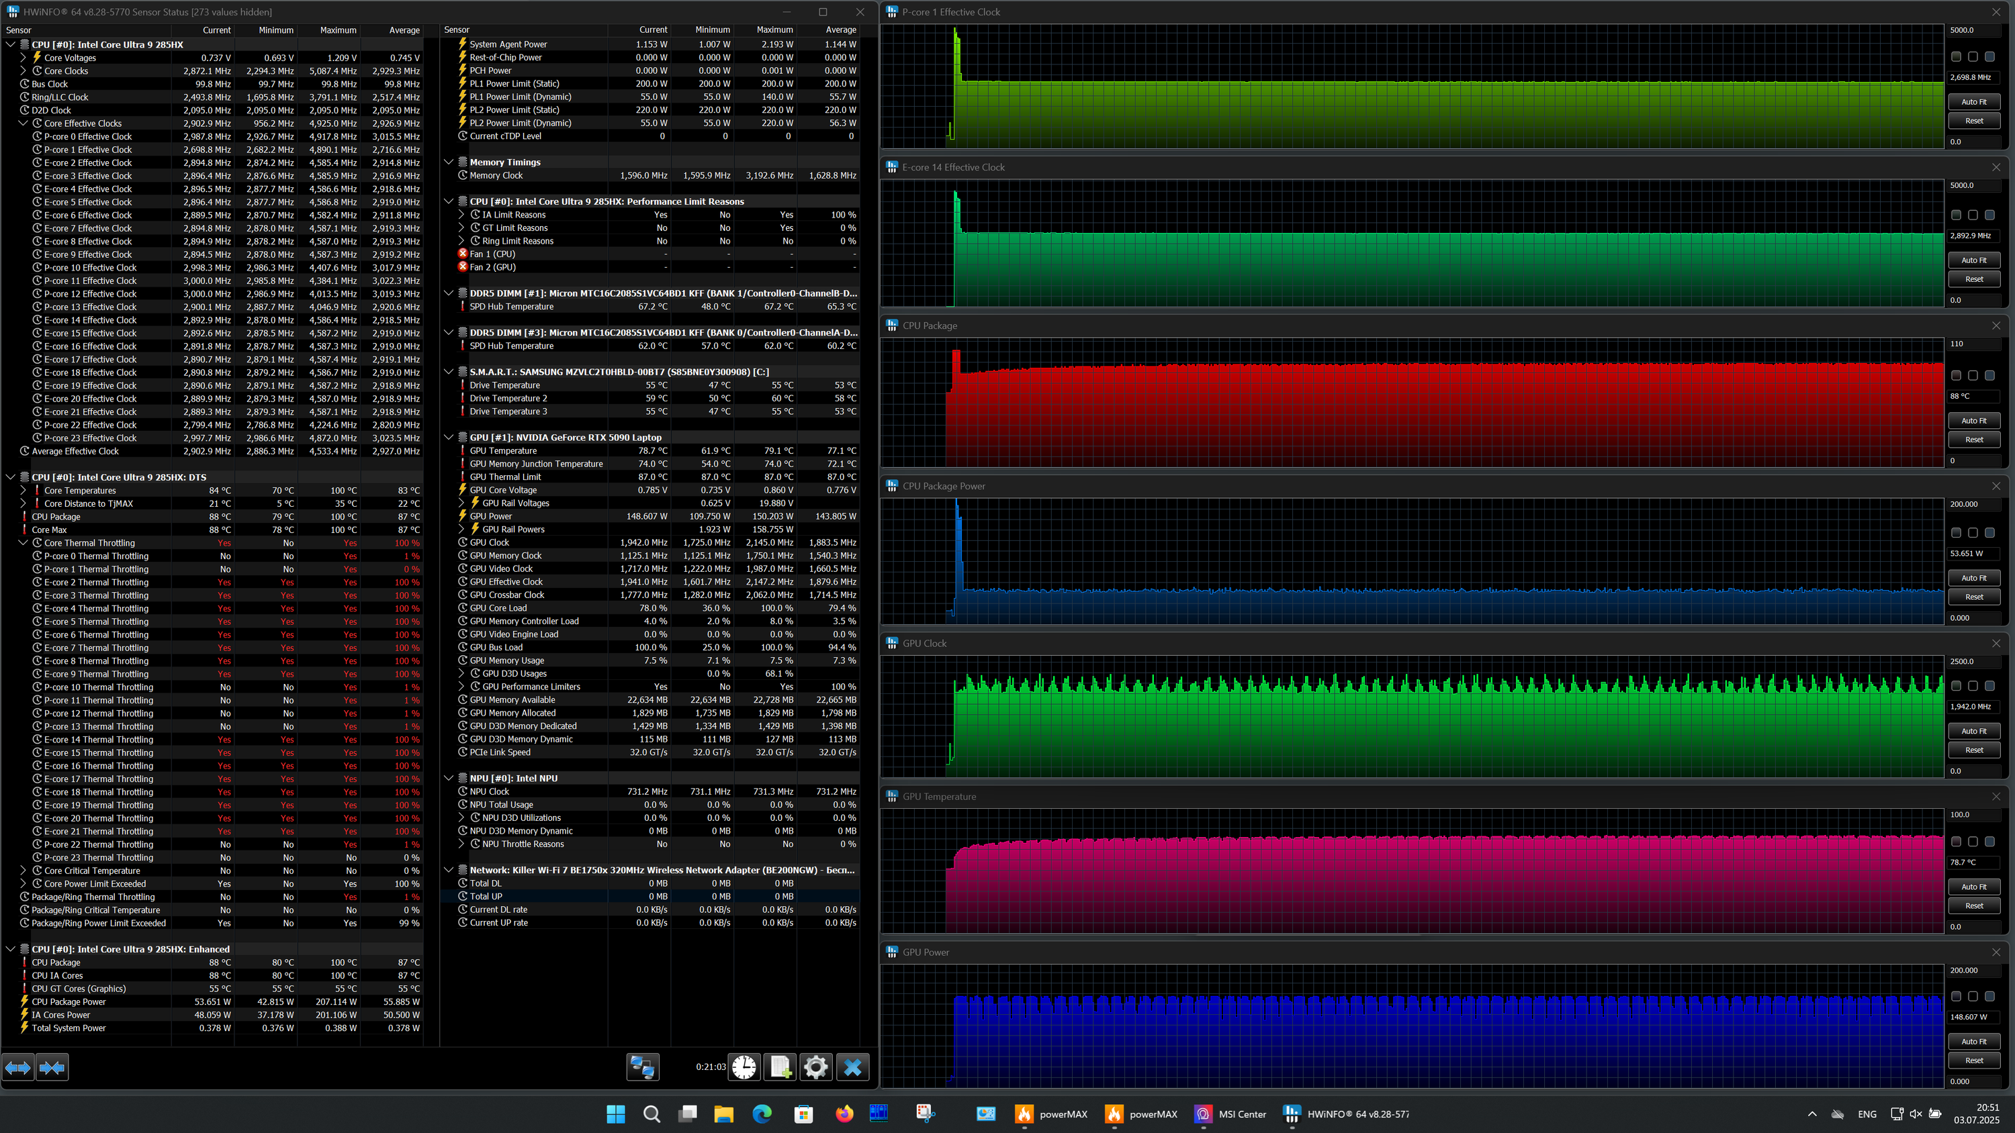Click the blue X close-sensors icon
Viewport: 2015px width, 1133px height.
pos(852,1067)
